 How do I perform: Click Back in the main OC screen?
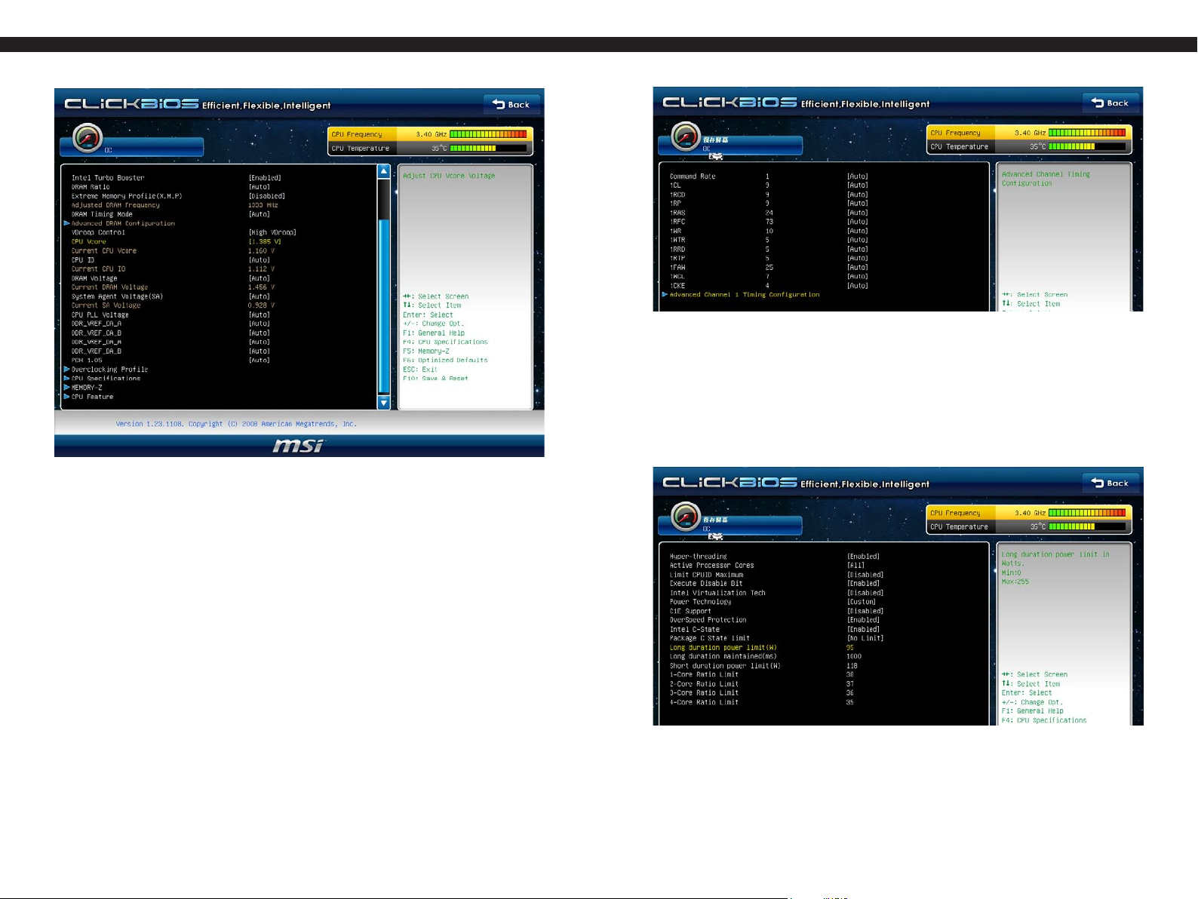[x=511, y=104]
